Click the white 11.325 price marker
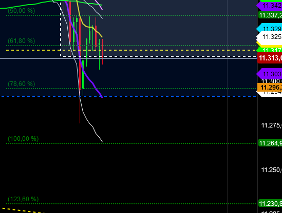The image size is (282, 213). click(269, 37)
